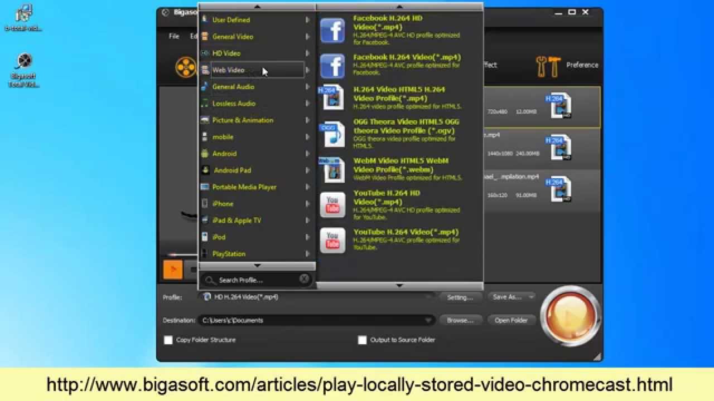Click the H.264 format icon of 720x480 file
The height and width of the screenshot is (401, 714).
(558, 106)
